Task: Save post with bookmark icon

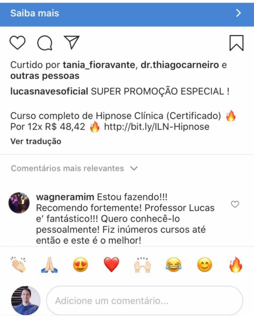Action: click(236, 43)
